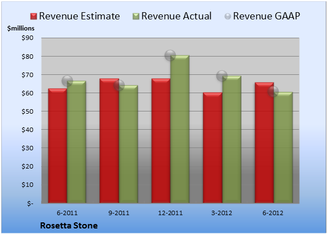Select the 'Revenue GAAP' legend label
The height and width of the screenshot is (234, 327).
tap(266, 16)
